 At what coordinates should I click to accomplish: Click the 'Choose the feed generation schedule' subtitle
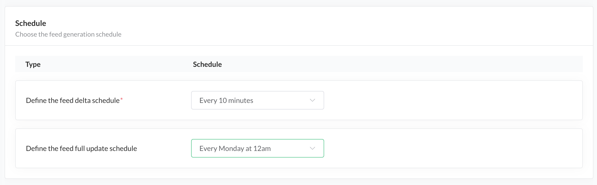pyautogui.click(x=68, y=34)
